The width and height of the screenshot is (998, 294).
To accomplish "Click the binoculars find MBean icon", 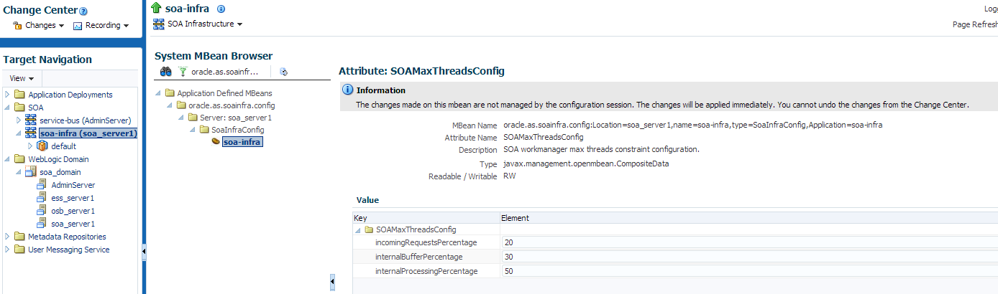I will pyautogui.click(x=165, y=72).
